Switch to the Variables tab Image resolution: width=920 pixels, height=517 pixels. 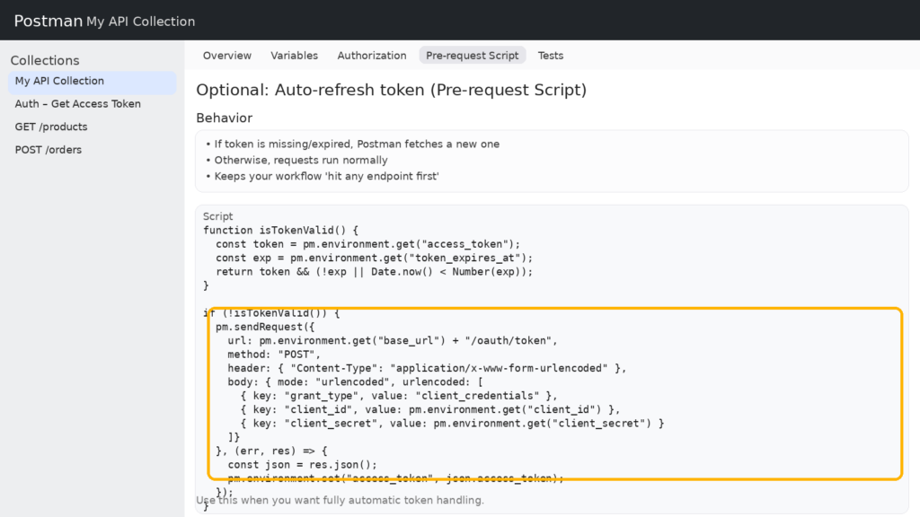[x=294, y=56]
